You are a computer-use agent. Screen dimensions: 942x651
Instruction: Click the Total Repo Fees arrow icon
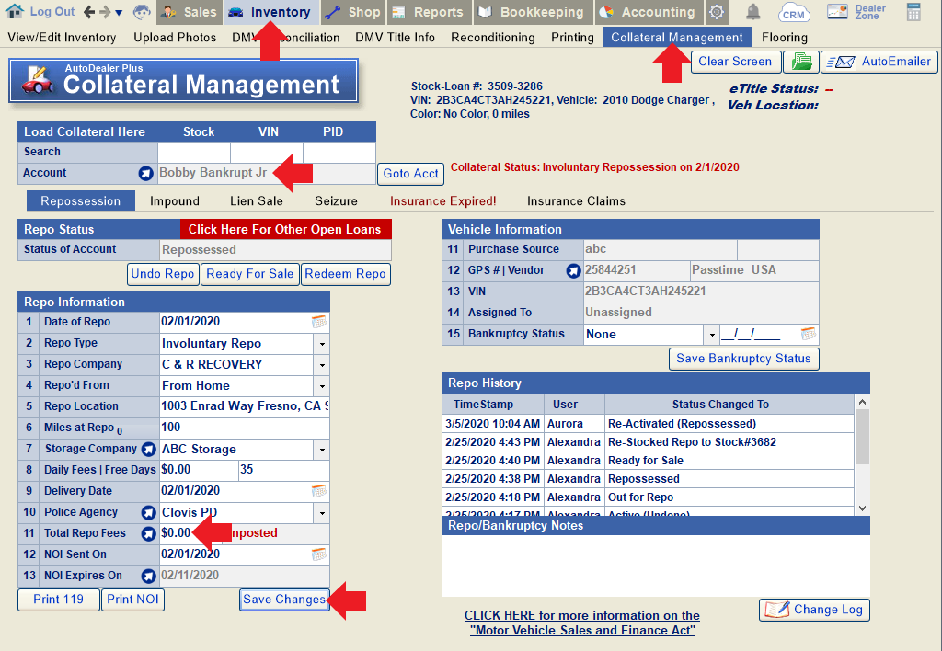148,534
